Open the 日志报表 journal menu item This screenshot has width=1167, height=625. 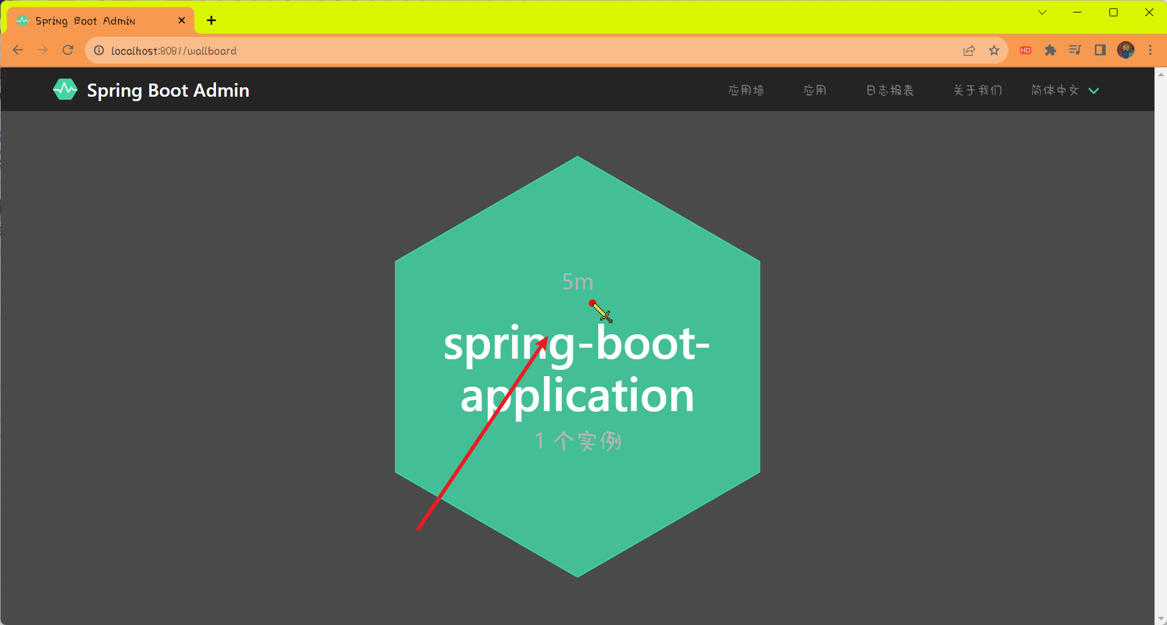click(x=890, y=90)
